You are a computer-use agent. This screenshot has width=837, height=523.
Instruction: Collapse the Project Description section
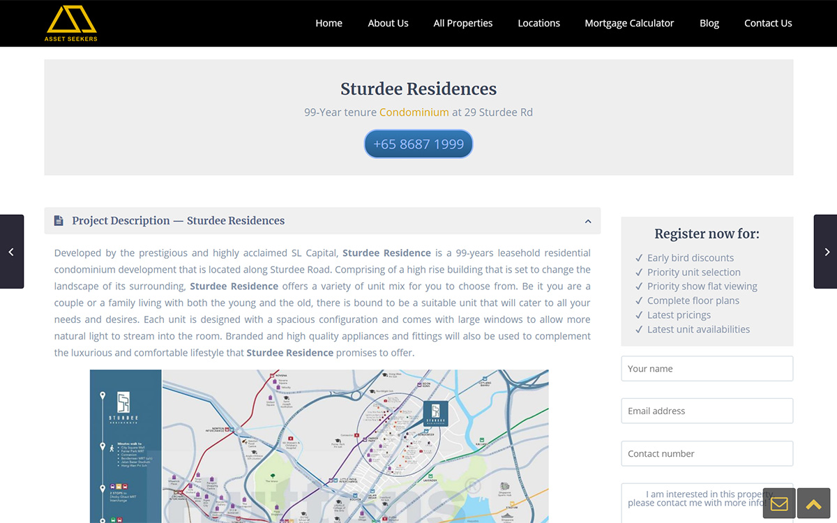click(587, 221)
